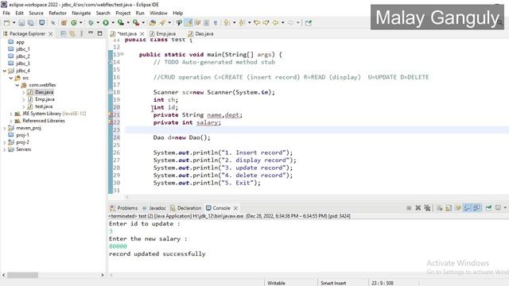This screenshot has width=509, height=286.
Task: Switch to the Javadoc tab
Action: 154,208
